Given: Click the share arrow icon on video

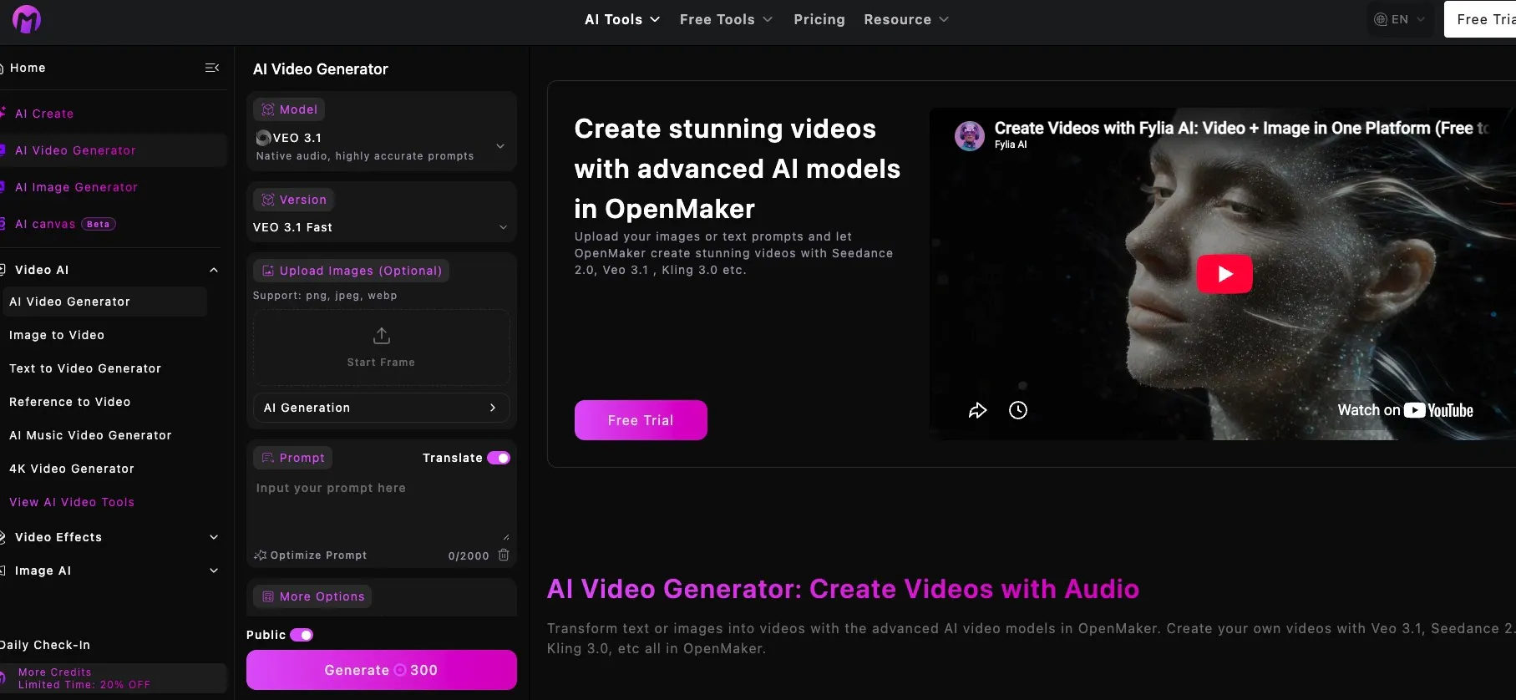Looking at the screenshot, I should (x=977, y=410).
